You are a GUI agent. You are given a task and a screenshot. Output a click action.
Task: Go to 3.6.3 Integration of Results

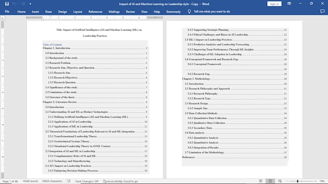[x=237, y=147]
